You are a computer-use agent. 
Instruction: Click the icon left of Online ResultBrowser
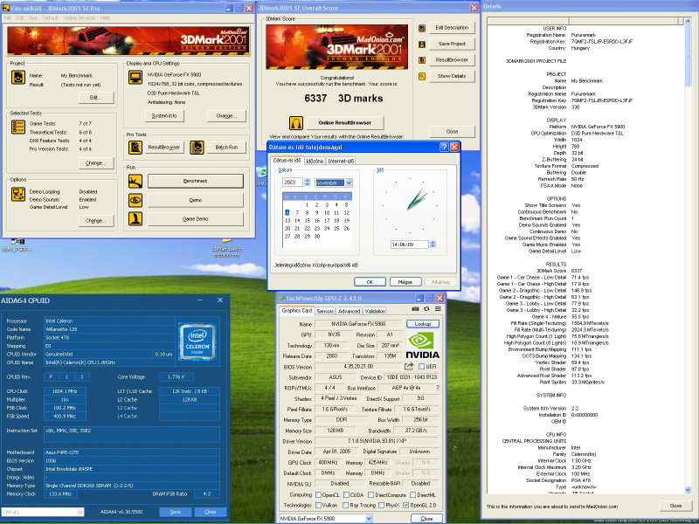coord(296,122)
